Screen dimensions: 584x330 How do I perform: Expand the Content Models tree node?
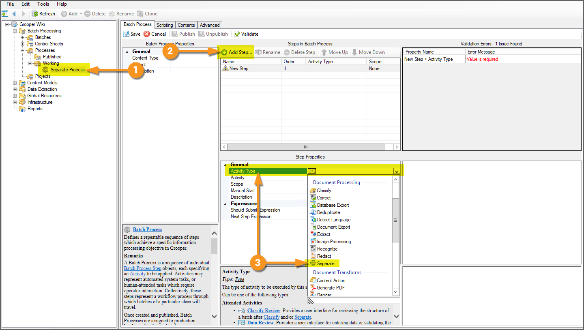coord(15,83)
